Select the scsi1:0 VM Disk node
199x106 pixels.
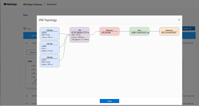click(x=49, y=33)
